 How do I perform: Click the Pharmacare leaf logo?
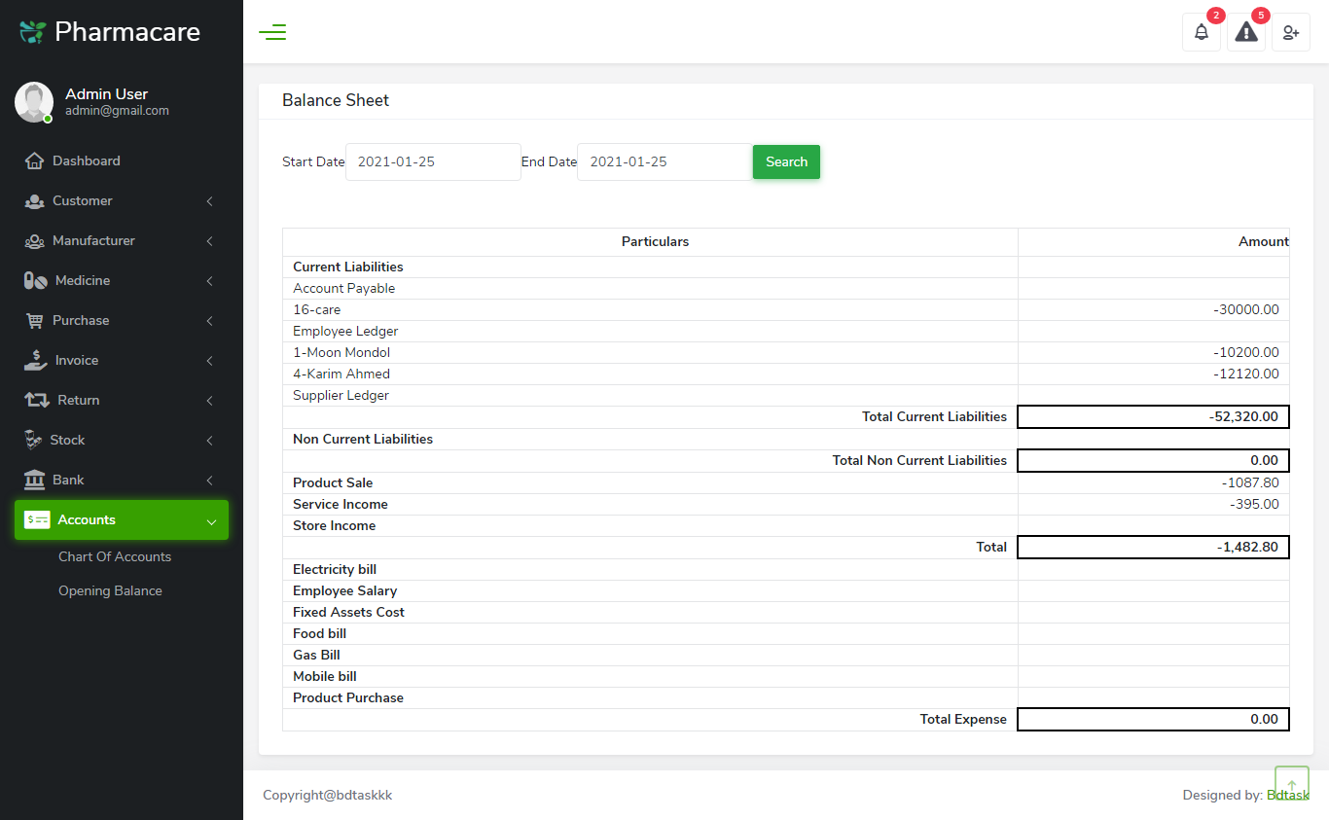pos(30,30)
